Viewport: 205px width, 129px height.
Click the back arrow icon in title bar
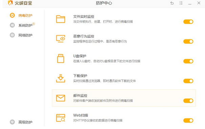point(172,3)
